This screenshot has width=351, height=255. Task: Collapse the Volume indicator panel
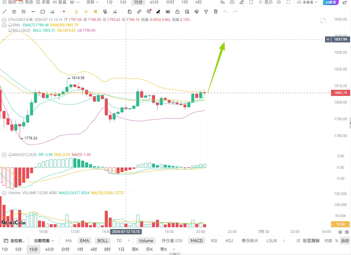[x=4, y=193]
